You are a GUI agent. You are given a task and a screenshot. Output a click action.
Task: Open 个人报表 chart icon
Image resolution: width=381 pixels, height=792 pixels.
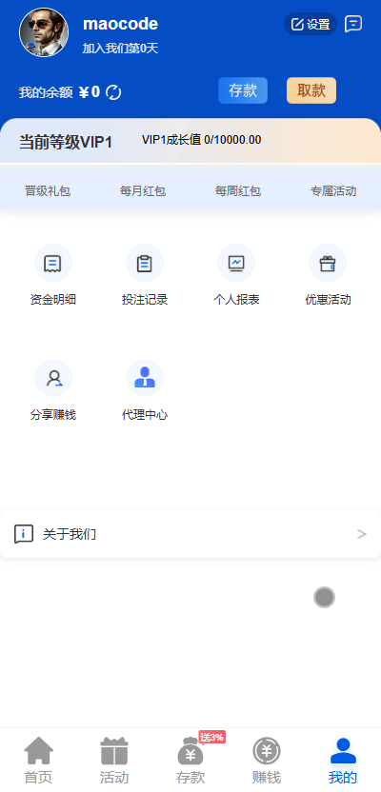coord(236,263)
